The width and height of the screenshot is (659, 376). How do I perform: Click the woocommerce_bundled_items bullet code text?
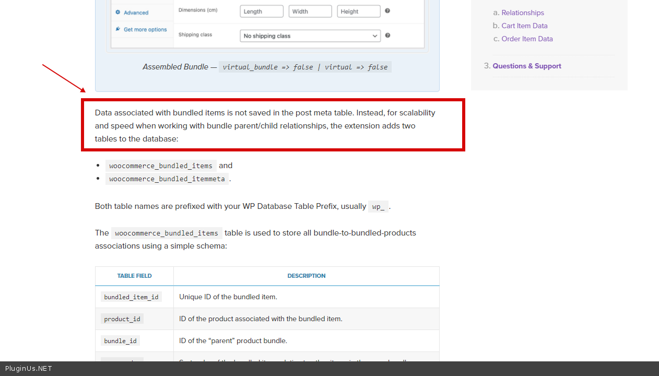(161, 166)
